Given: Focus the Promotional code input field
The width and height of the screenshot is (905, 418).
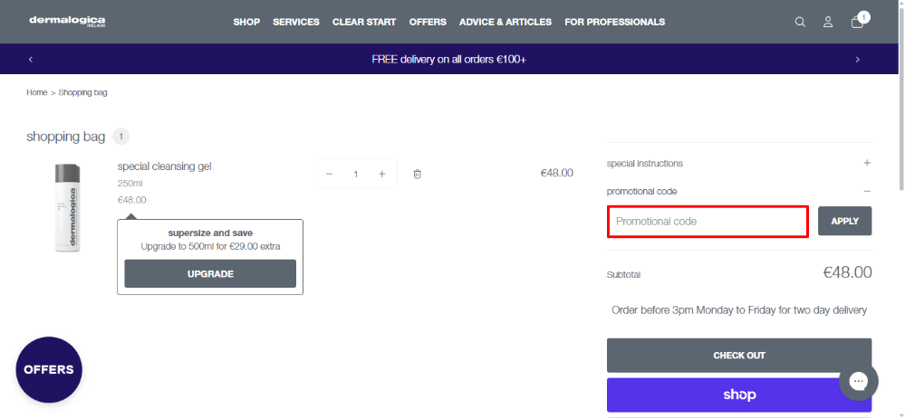Looking at the screenshot, I should click(708, 222).
